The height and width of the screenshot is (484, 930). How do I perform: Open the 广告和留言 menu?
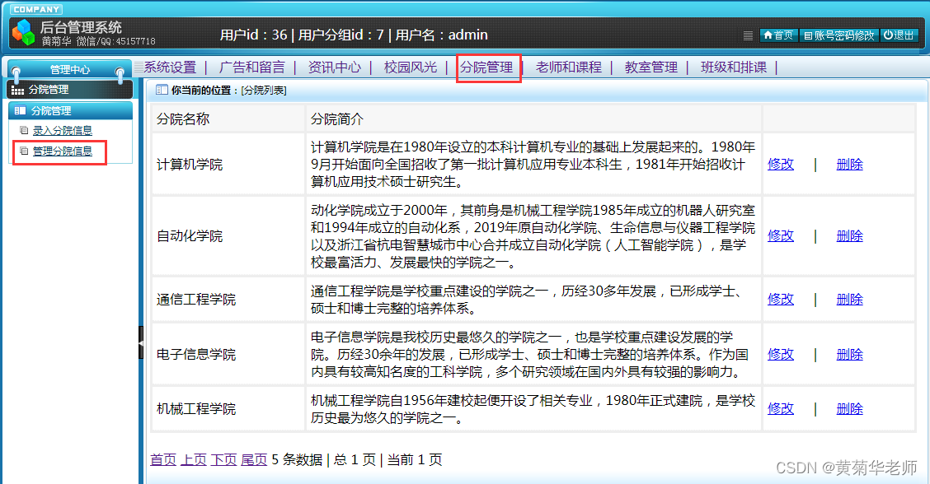252,67
